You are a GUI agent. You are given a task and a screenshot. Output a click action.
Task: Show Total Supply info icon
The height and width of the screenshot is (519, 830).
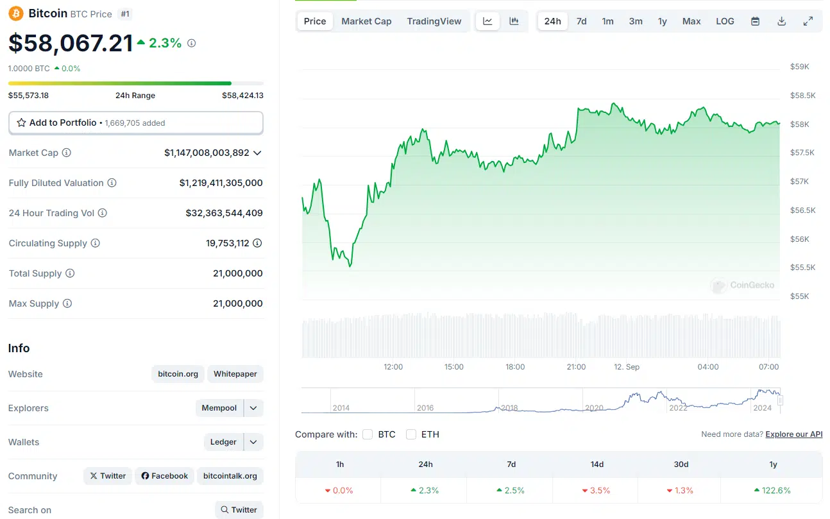(70, 273)
